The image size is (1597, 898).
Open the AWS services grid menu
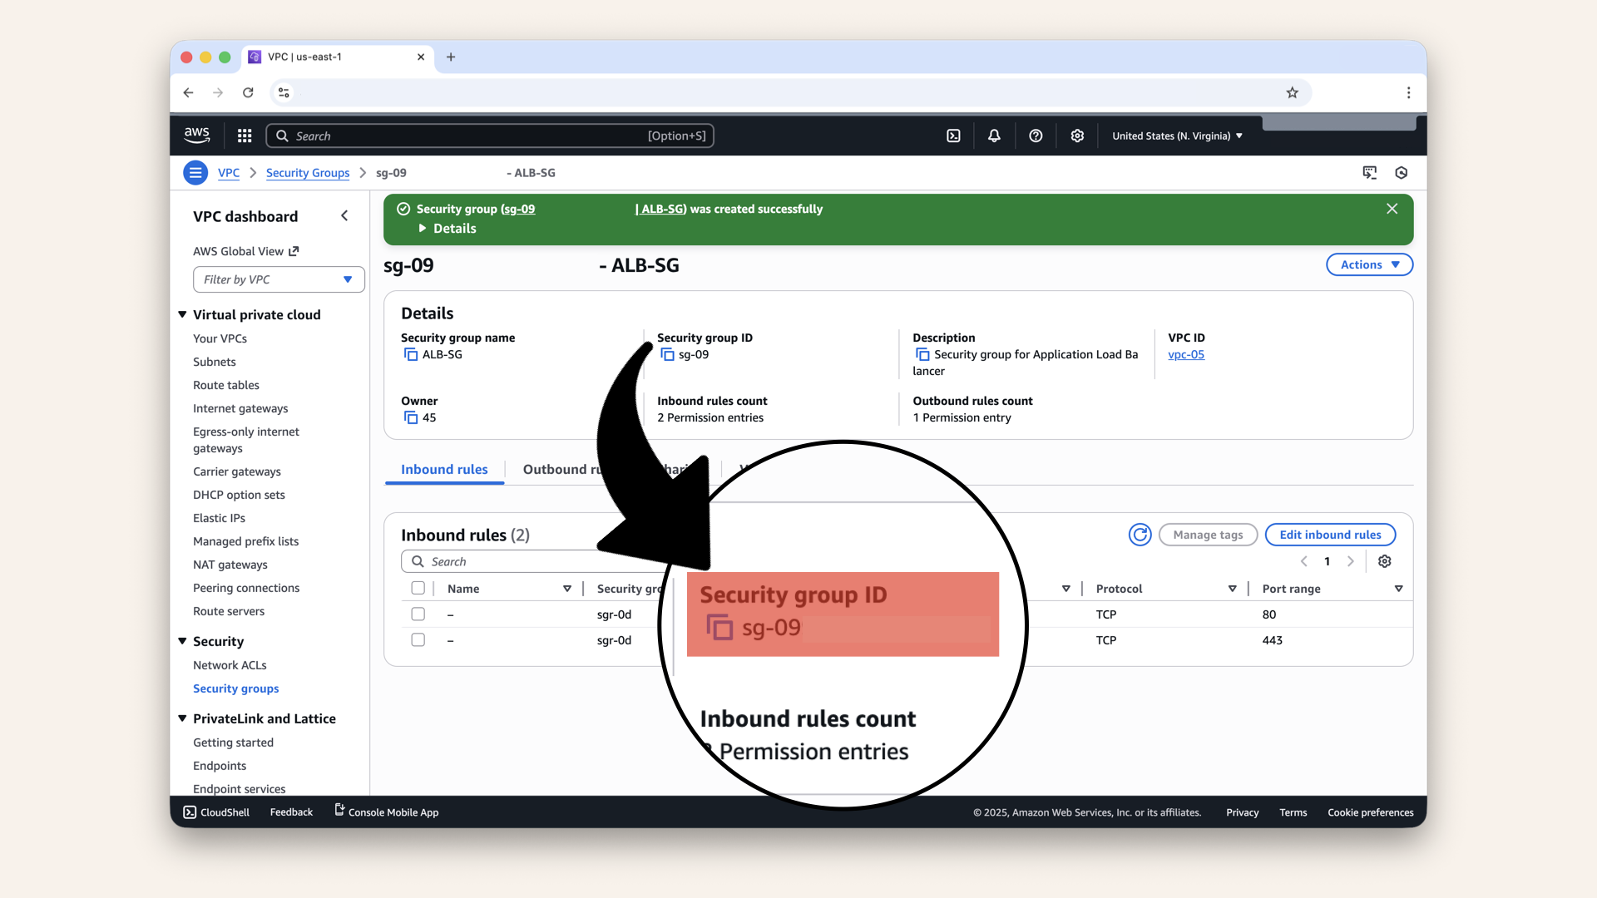tap(245, 136)
